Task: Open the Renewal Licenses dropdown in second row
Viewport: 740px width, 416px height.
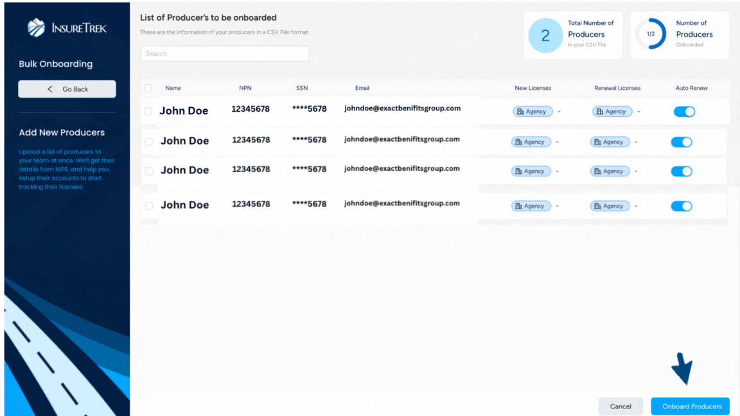Action: coord(636,141)
